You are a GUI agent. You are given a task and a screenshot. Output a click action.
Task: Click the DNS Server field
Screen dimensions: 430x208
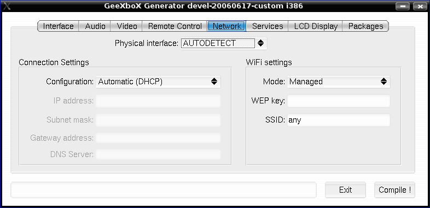[x=158, y=154]
